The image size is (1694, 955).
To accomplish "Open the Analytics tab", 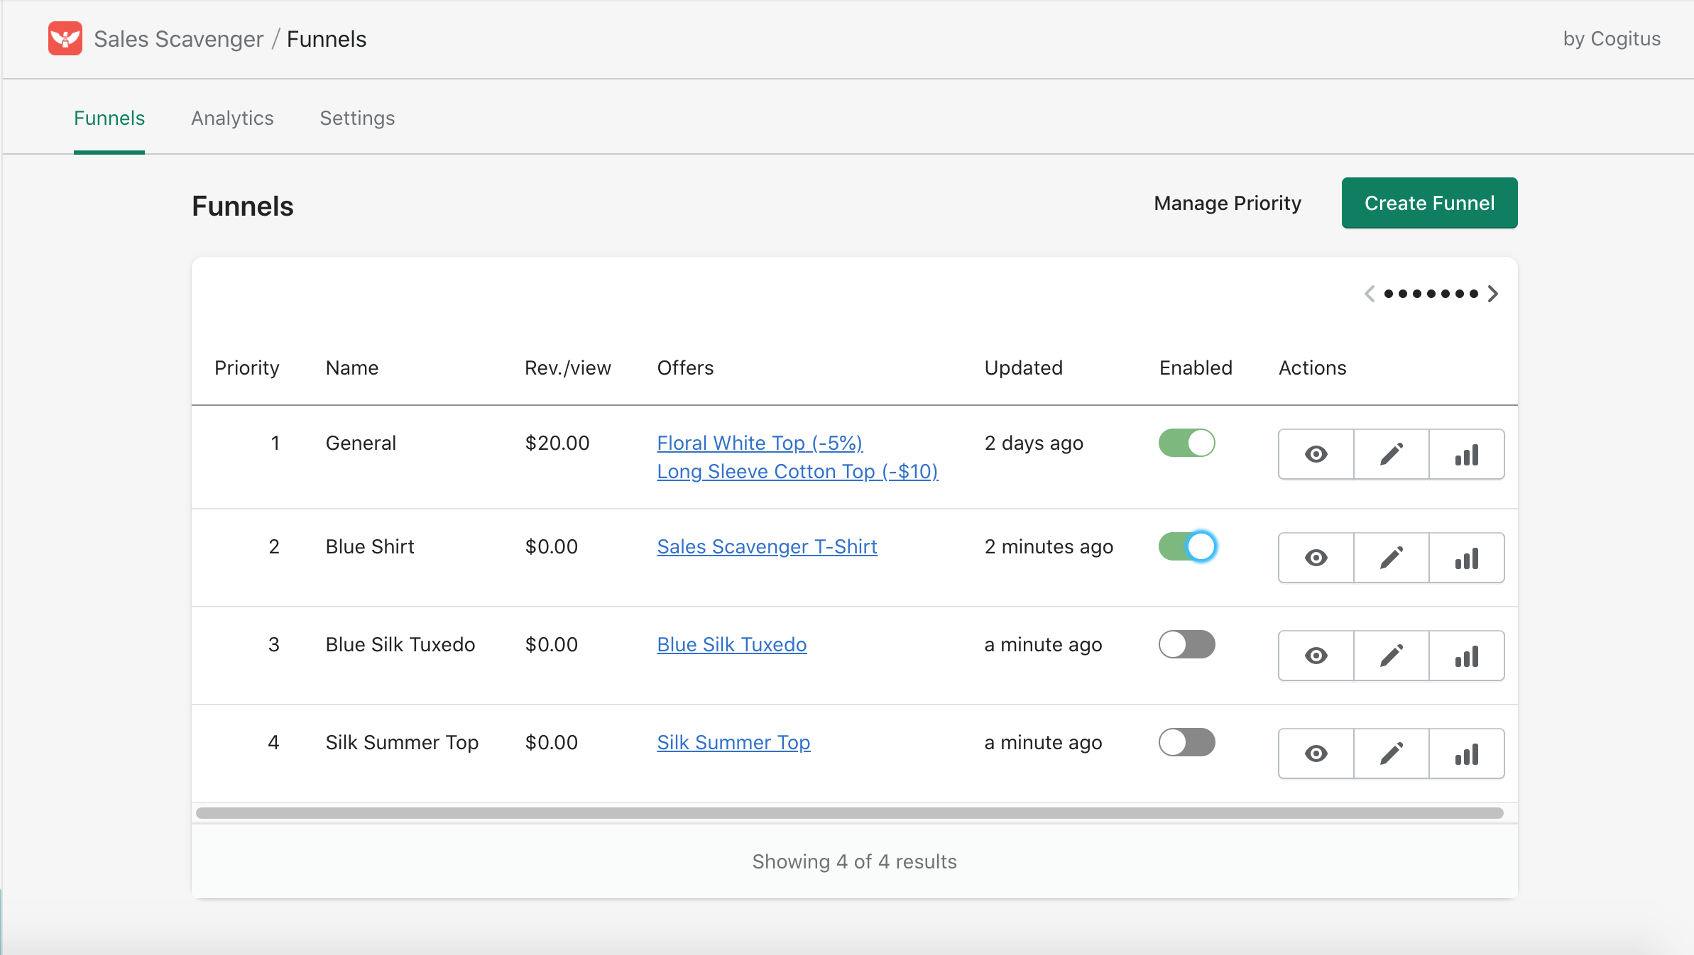I will (232, 118).
